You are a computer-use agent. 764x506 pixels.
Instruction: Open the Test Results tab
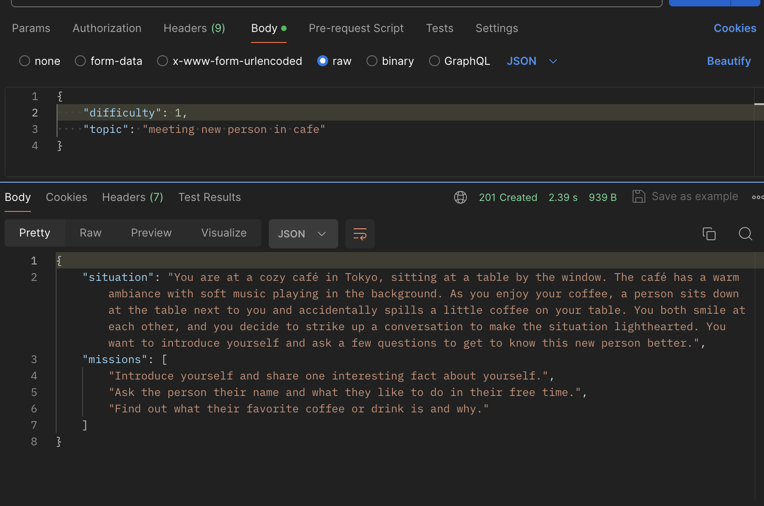pos(209,197)
